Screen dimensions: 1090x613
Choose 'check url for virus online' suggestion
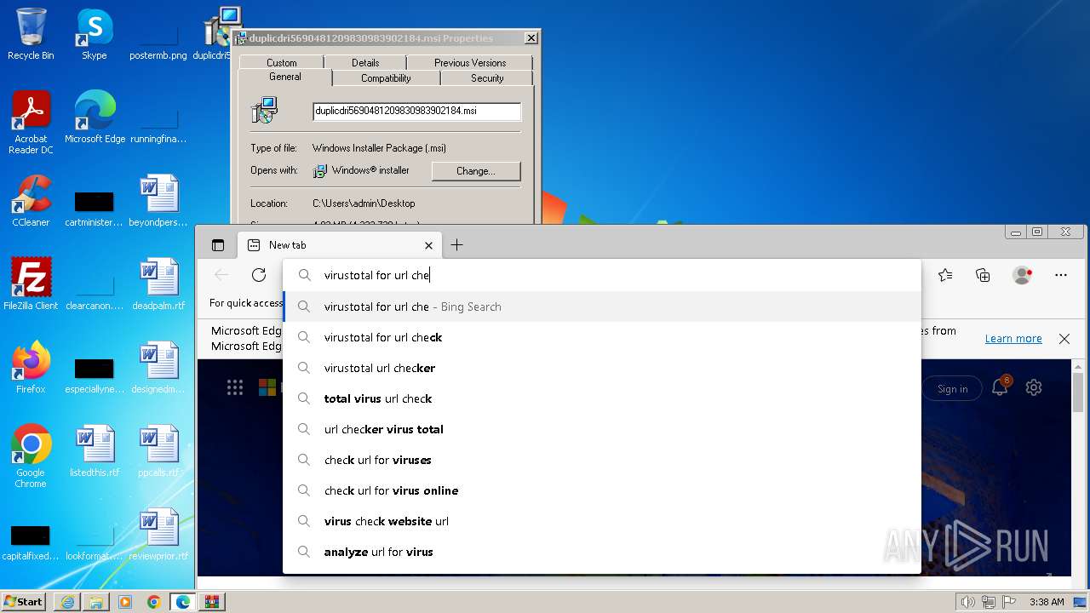point(602,490)
